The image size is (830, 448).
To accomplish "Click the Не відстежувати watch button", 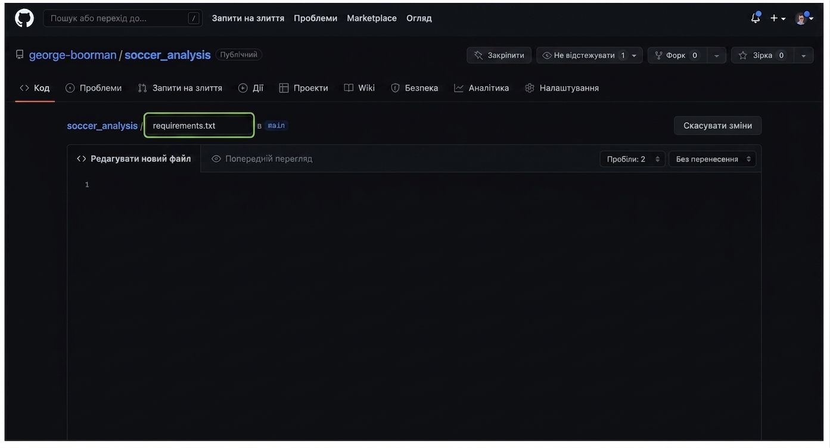I will pos(583,55).
